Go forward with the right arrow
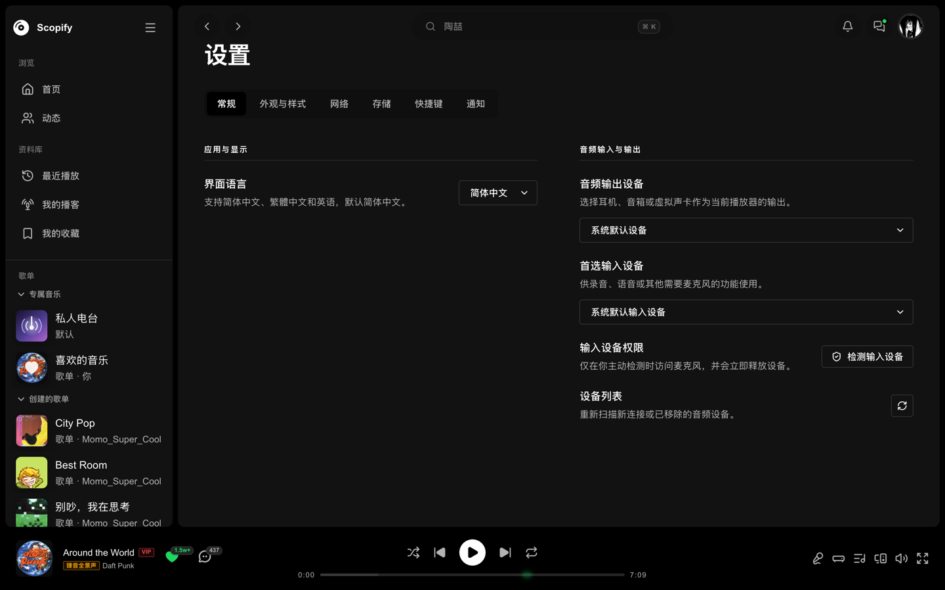945x590 pixels. coord(238,26)
